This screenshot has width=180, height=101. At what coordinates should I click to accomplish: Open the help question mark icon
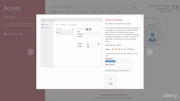[166, 2]
